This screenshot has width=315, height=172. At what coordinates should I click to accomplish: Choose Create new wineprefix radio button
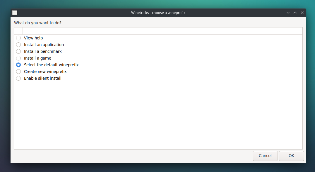click(x=18, y=72)
